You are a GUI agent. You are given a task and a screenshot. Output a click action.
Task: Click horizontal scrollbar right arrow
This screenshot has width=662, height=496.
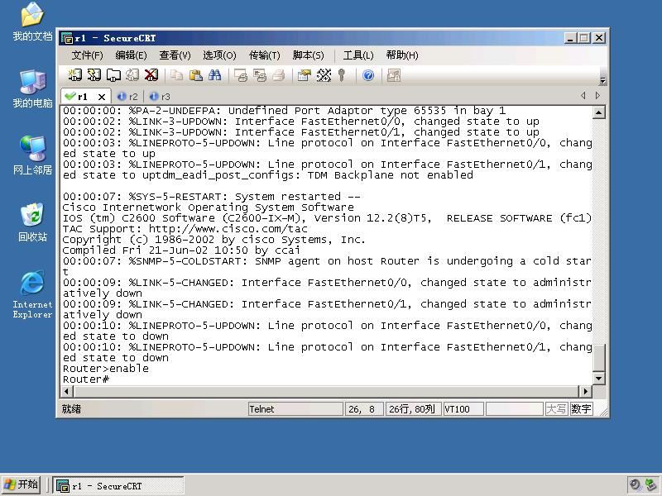click(585, 391)
